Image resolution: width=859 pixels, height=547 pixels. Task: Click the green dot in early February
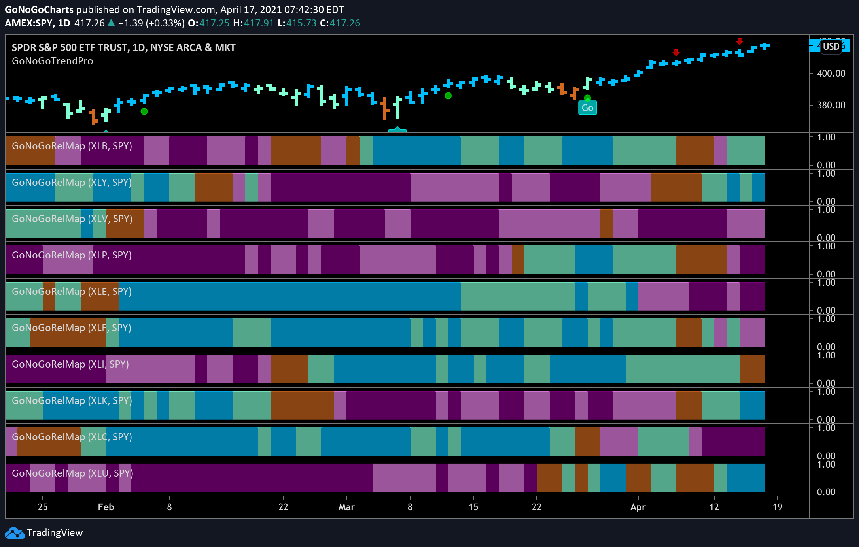pos(144,111)
